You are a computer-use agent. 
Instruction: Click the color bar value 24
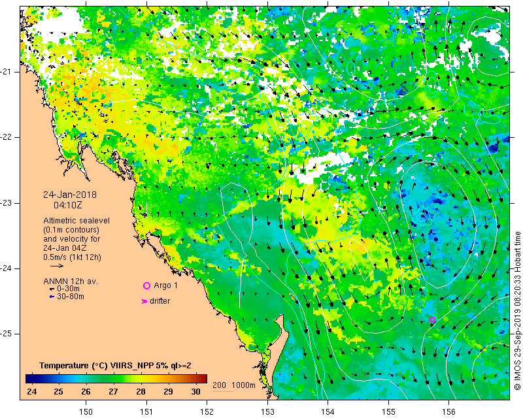point(31,391)
